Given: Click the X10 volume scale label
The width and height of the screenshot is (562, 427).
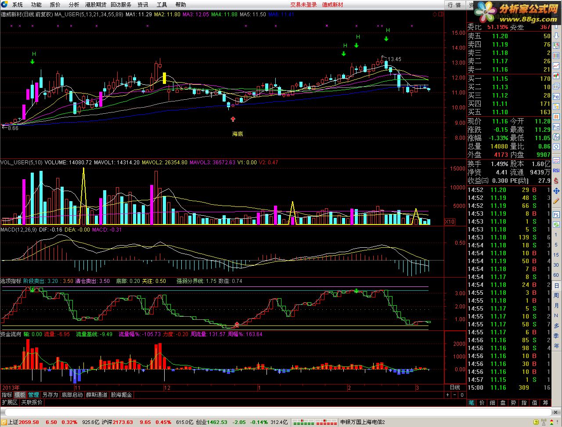Looking at the screenshot, I should click(x=450, y=222).
